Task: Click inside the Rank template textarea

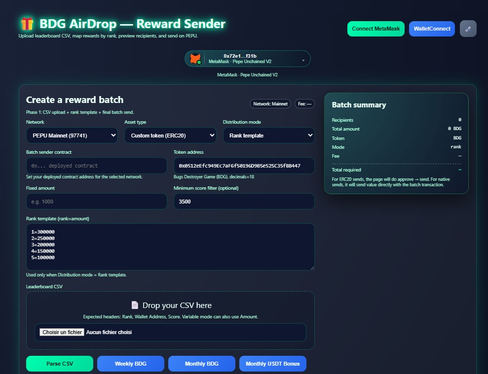Action: click(x=170, y=247)
